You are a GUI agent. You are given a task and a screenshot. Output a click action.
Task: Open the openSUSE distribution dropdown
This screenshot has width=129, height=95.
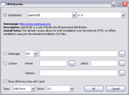tap(52, 15)
